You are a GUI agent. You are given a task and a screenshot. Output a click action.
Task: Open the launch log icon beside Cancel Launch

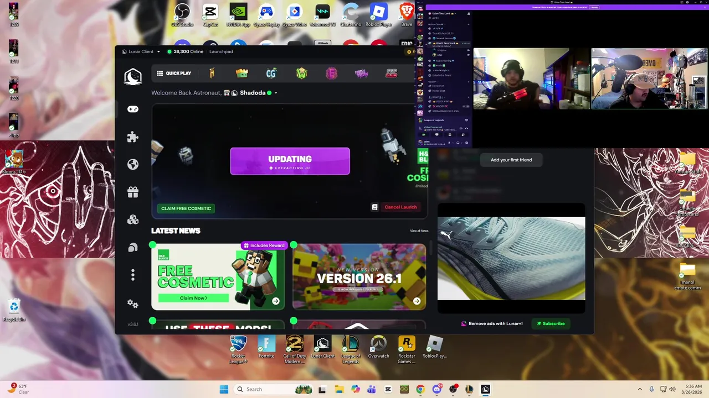point(374,207)
